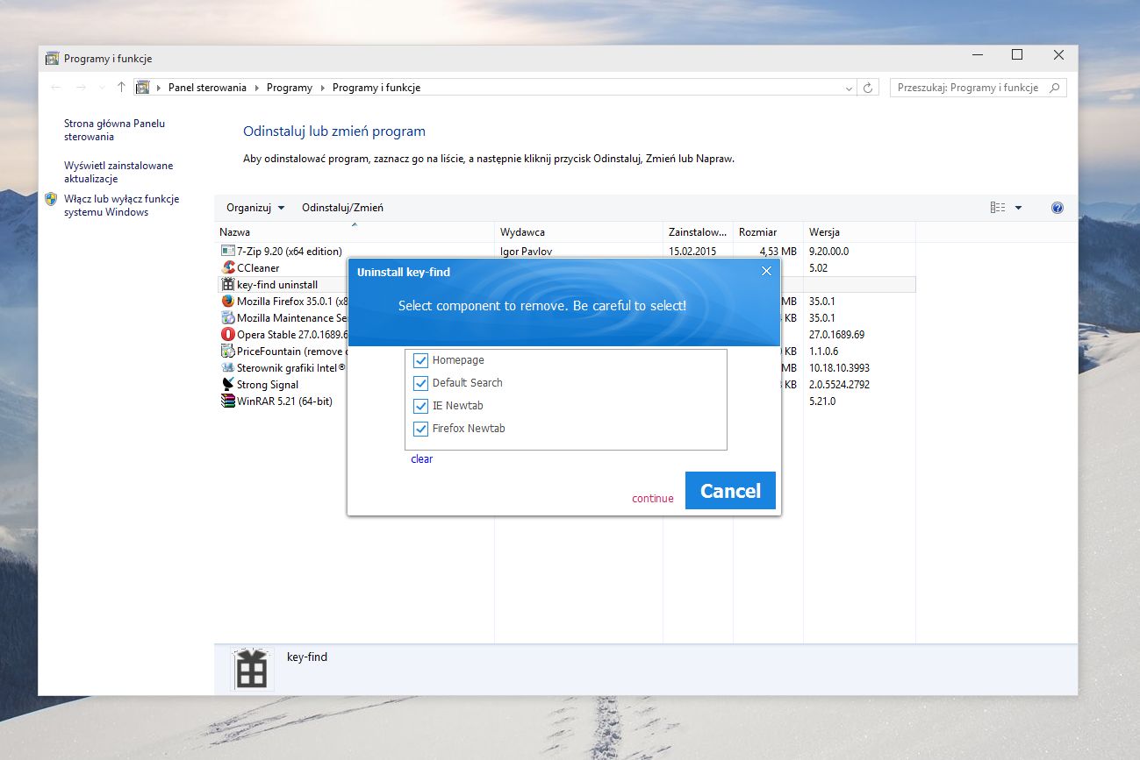Click the WinRAR 5.21 books icon

228,401
